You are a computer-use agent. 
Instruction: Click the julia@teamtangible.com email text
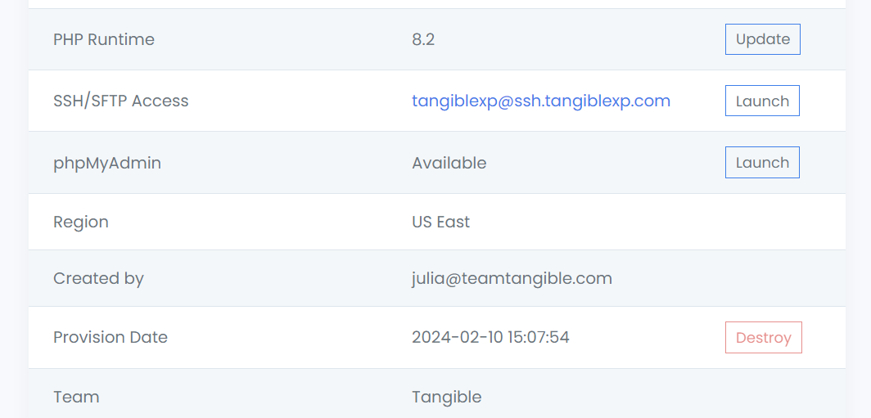[512, 278]
